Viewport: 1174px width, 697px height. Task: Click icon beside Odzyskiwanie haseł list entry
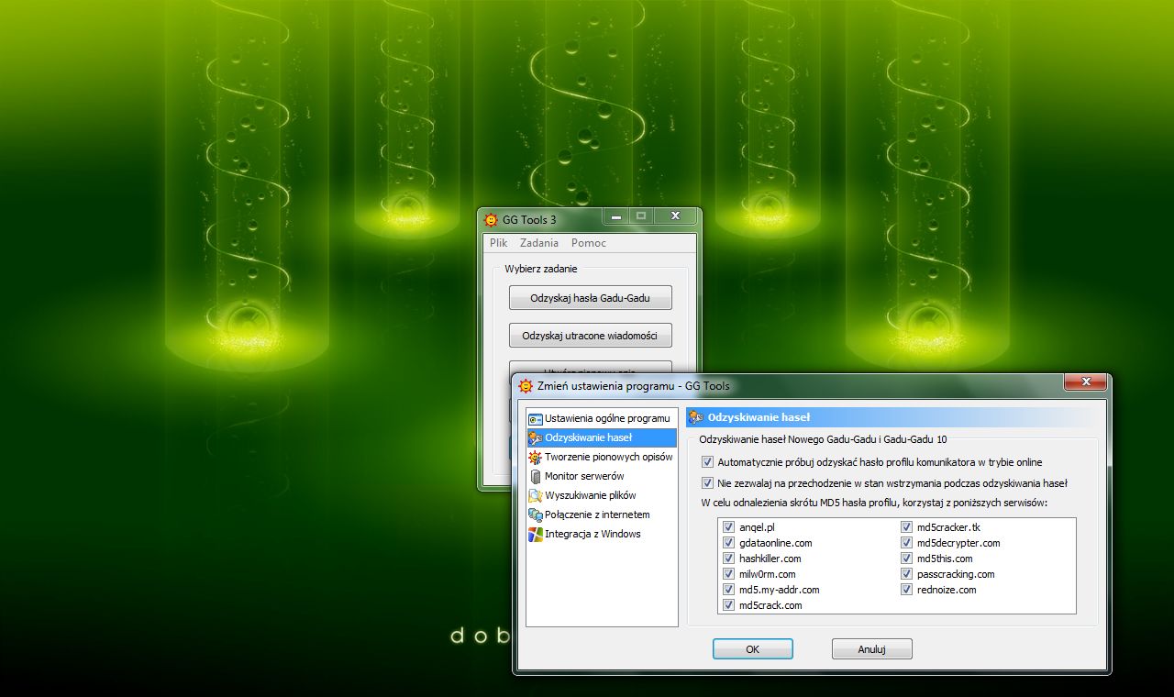[536, 437]
